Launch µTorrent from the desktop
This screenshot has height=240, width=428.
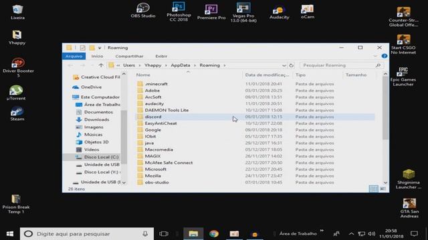(16, 93)
